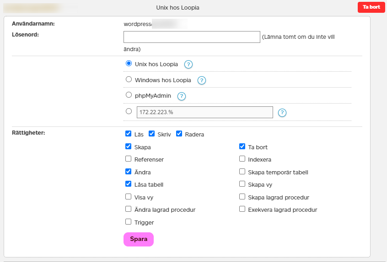
Task: Uncheck the Skapa permission
Action: click(x=129, y=147)
